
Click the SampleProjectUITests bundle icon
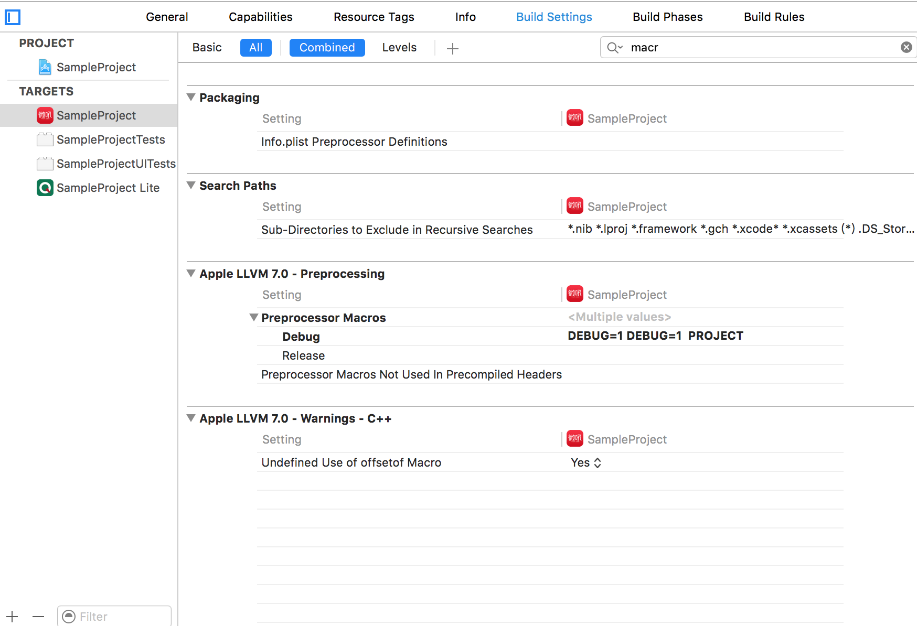(x=45, y=164)
